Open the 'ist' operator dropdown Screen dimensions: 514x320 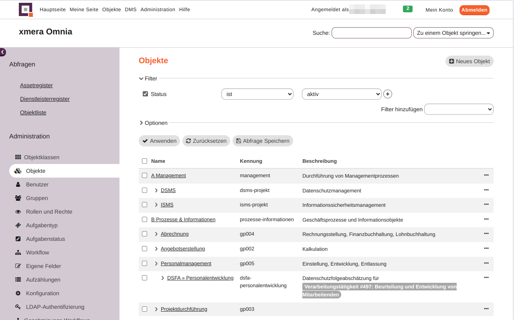(x=257, y=94)
